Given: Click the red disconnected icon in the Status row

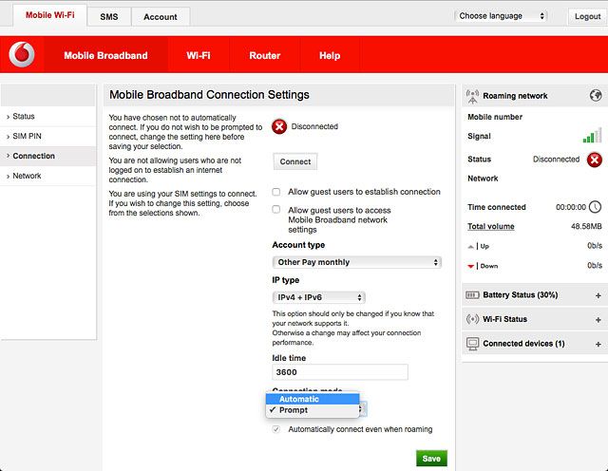Looking at the screenshot, I should tap(594, 160).
